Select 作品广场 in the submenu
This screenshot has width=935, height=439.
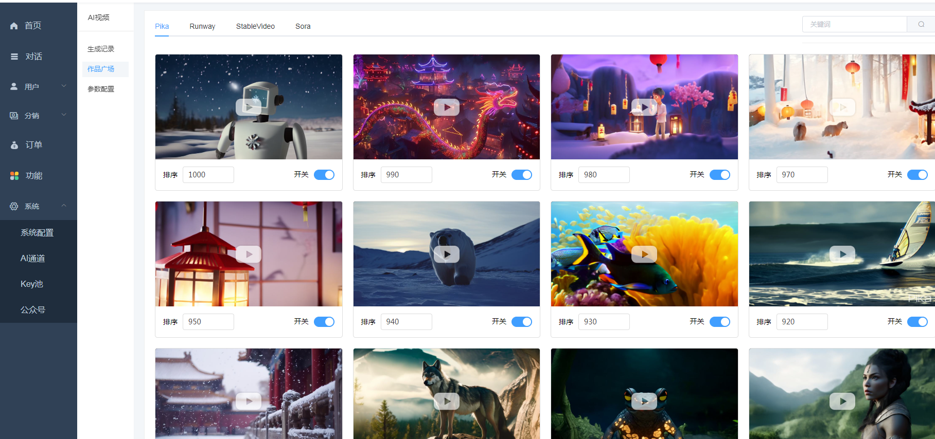[x=105, y=69]
